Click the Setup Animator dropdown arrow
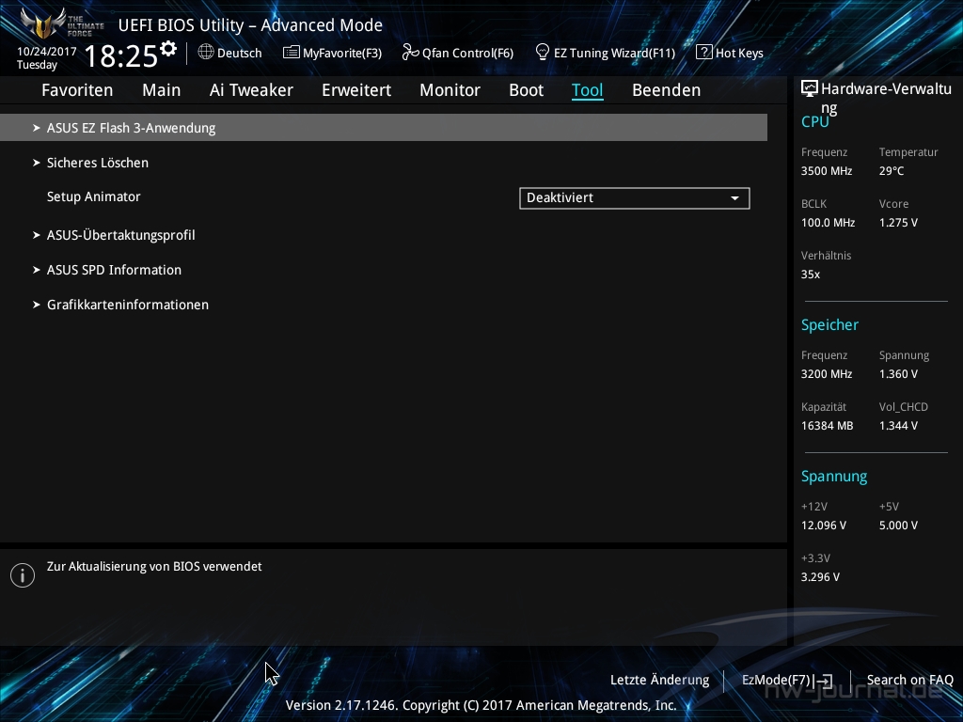963x722 pixels. pyautogui.click(x=734, y=198)
